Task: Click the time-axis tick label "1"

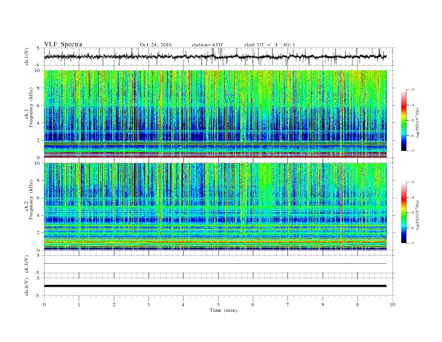Action: click(x=79, y=305)
